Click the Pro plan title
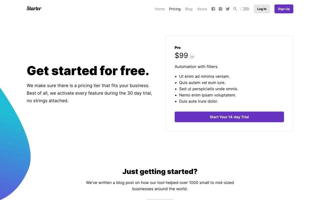Image resolution: width=320 pixels, height=200 pixels. pyautogui.click(x=178, y=48)
